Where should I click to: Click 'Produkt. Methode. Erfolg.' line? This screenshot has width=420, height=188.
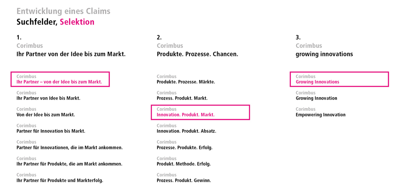[184, 164]
